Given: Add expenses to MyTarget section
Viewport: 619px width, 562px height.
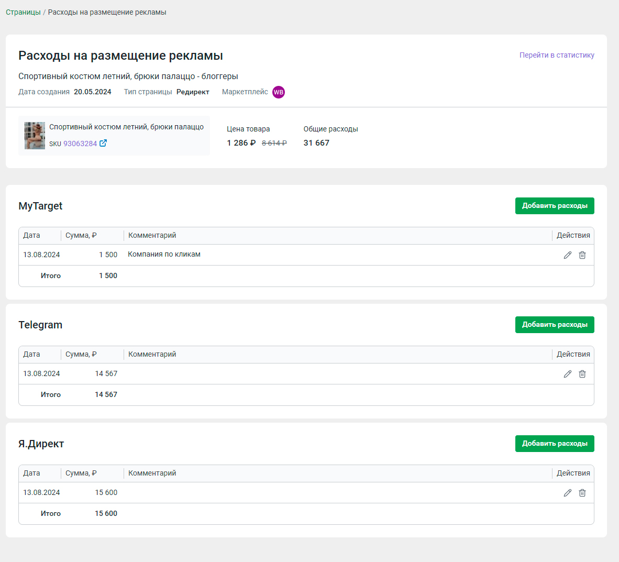Looking at the screenshot, I should pos(555,206).
